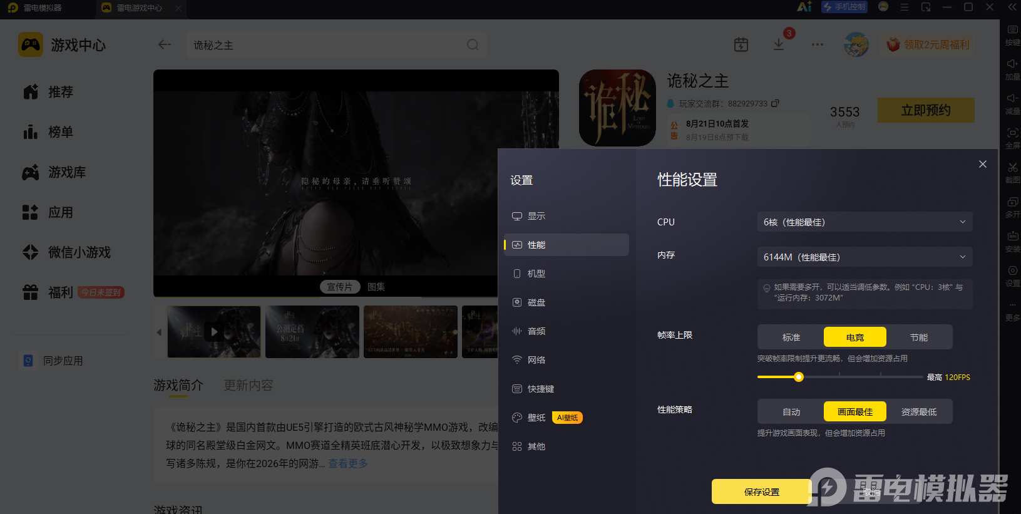The height and width of the screenshot is (514, 1021).
Task: Switch to 宣传片 media tab
Action: pos(340,287)
